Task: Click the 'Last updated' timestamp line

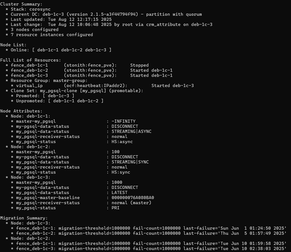Action: (x=61, y=19)
